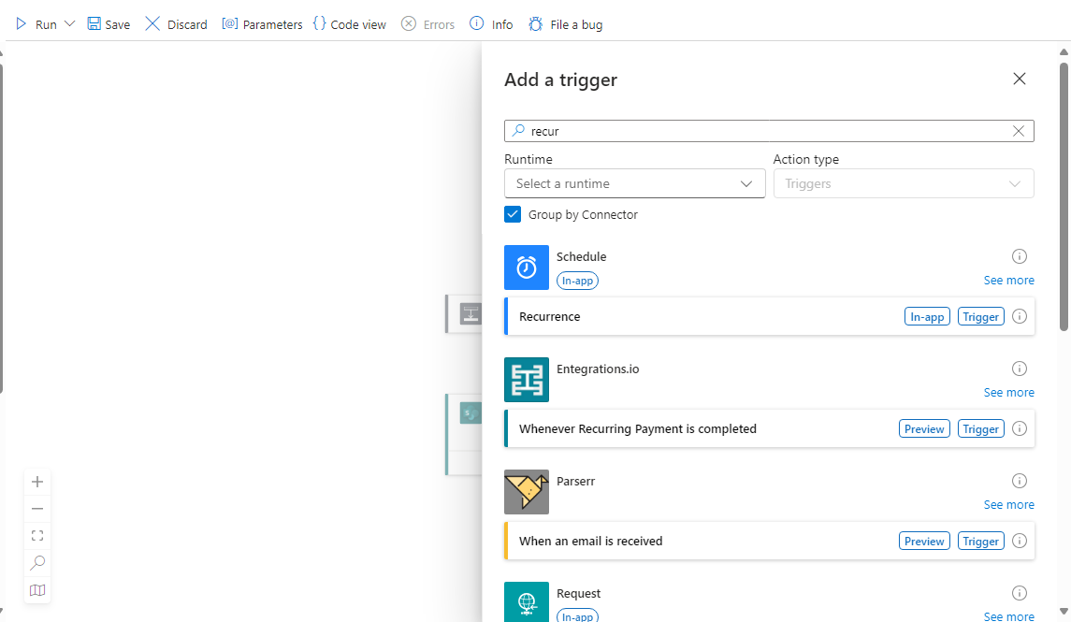The height and width of the screenshot is (622, 1071).
Task: Click the Parserr connector name
Action: (x=576, y=481)
